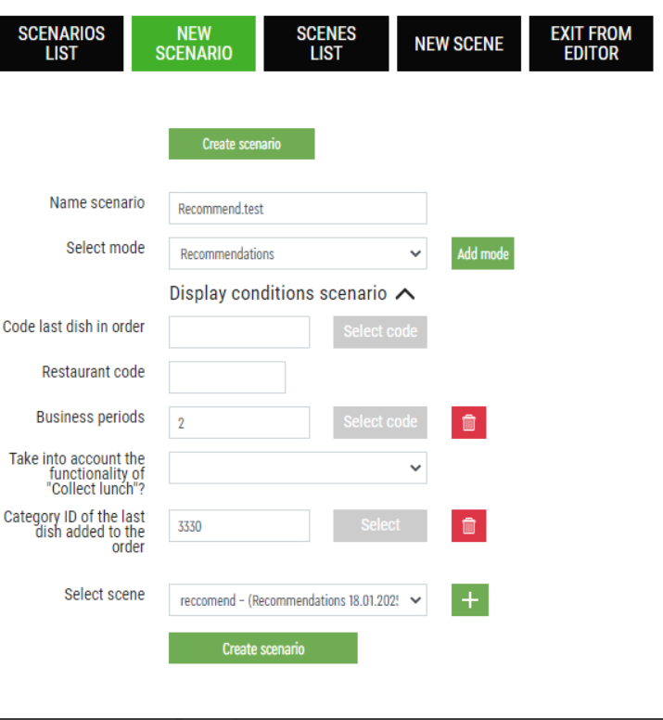Open the New Scene tab
663x720 pixels.
click(x=459, y=44)
